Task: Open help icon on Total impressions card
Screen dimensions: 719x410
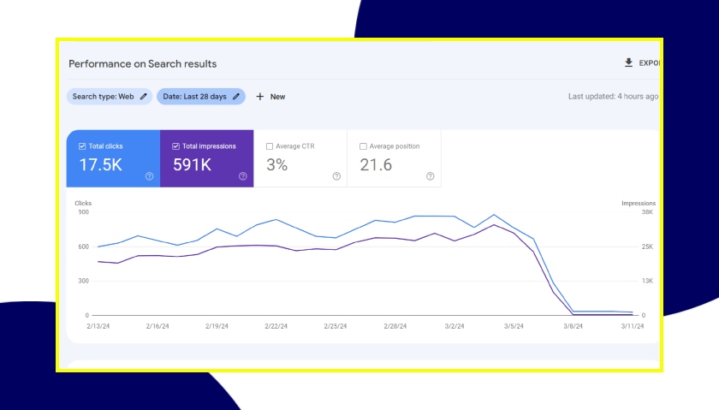Action: pos(243,176)
